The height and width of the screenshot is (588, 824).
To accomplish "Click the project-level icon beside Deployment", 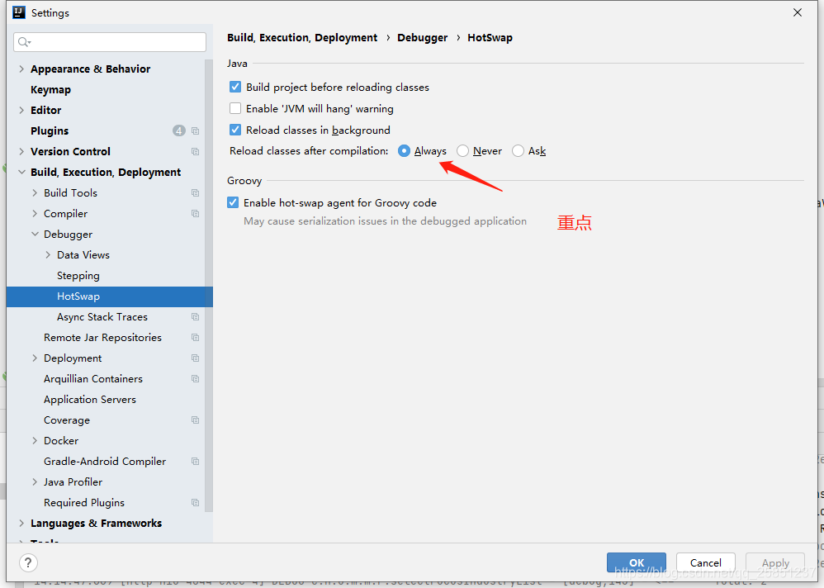I will (195, 358).
